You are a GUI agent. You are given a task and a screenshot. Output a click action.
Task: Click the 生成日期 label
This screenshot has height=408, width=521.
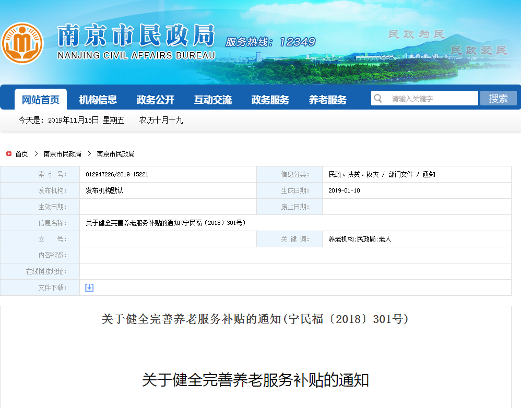[x=295, y=190]
